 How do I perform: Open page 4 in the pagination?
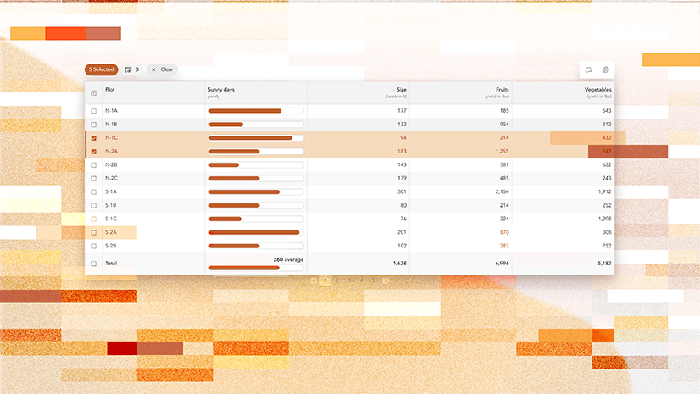[x=362, y=280]
